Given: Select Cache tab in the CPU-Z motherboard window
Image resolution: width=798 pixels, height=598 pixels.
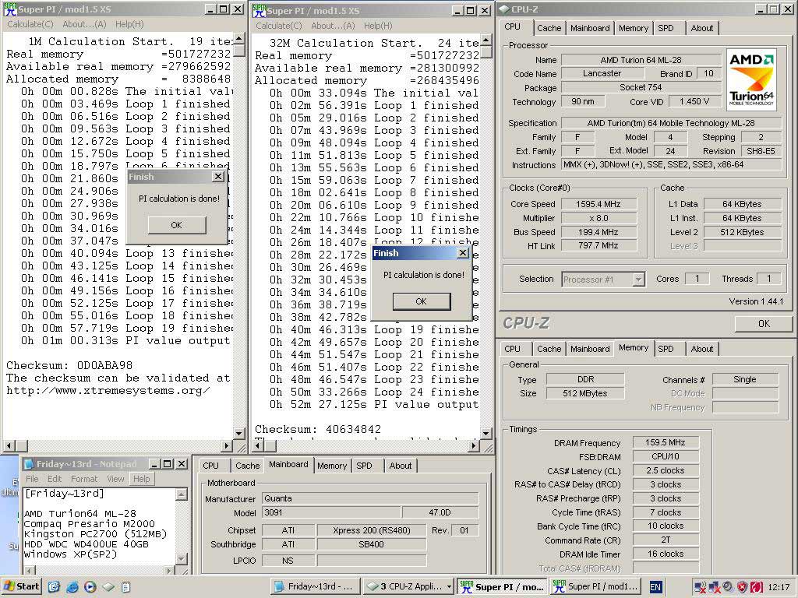Looking at the screenshot, I should tap(247, 466).
